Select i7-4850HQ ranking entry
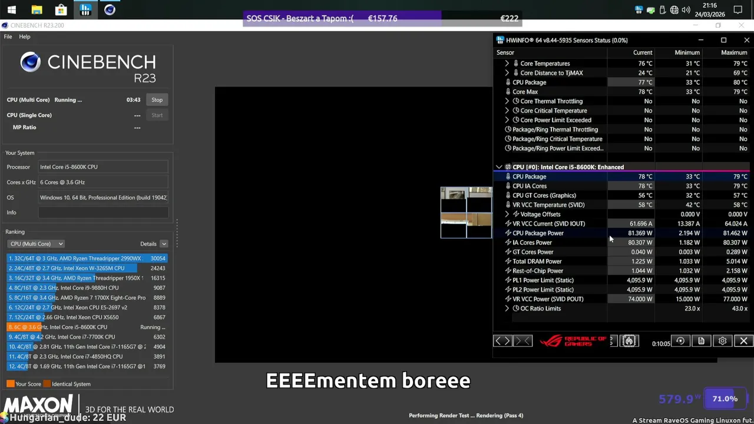This screenshot has width=754, height=424. [x=87, y=356]
